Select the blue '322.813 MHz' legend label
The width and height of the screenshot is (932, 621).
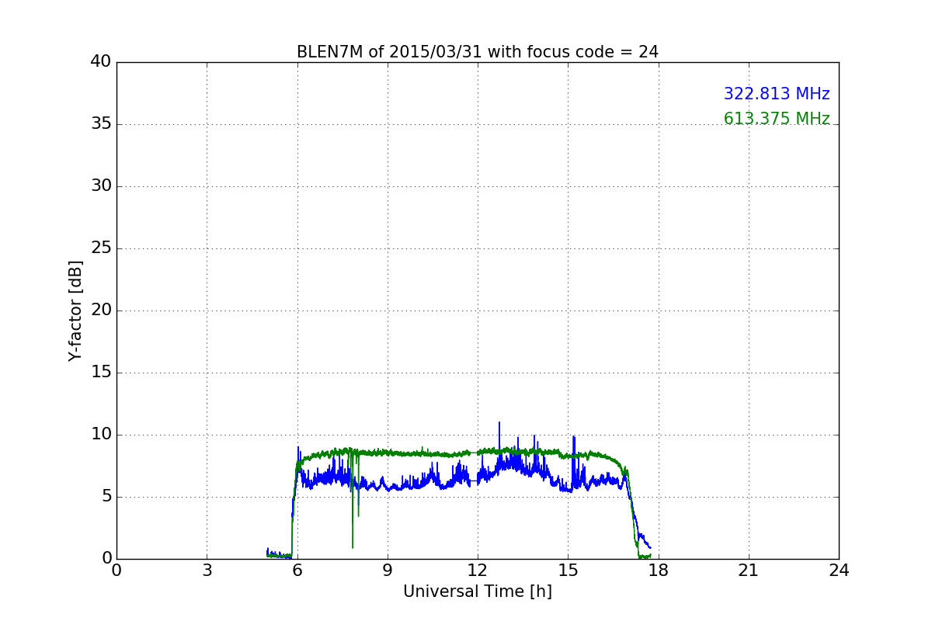[x=777, y=94]
